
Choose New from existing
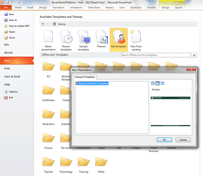pyautogui.click(x=136, y=40)
